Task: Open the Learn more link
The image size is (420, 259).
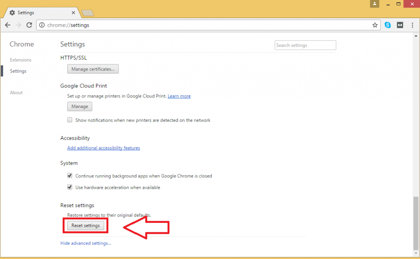Action: click(179, 96)
